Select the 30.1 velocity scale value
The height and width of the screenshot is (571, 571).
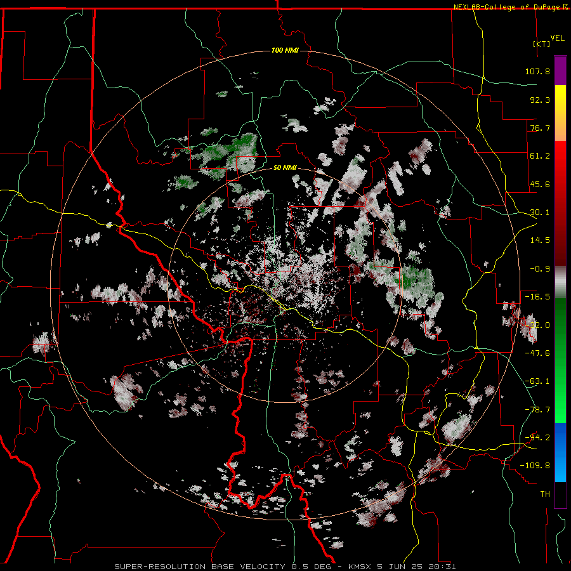point(540,213)
